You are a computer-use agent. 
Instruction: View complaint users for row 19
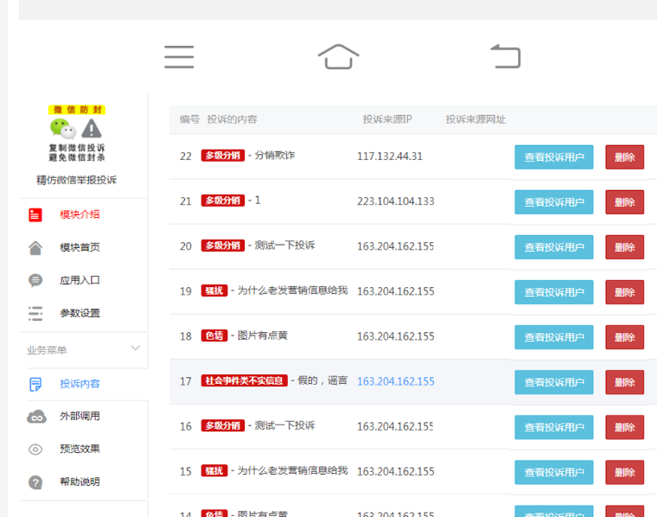point(554,292)
